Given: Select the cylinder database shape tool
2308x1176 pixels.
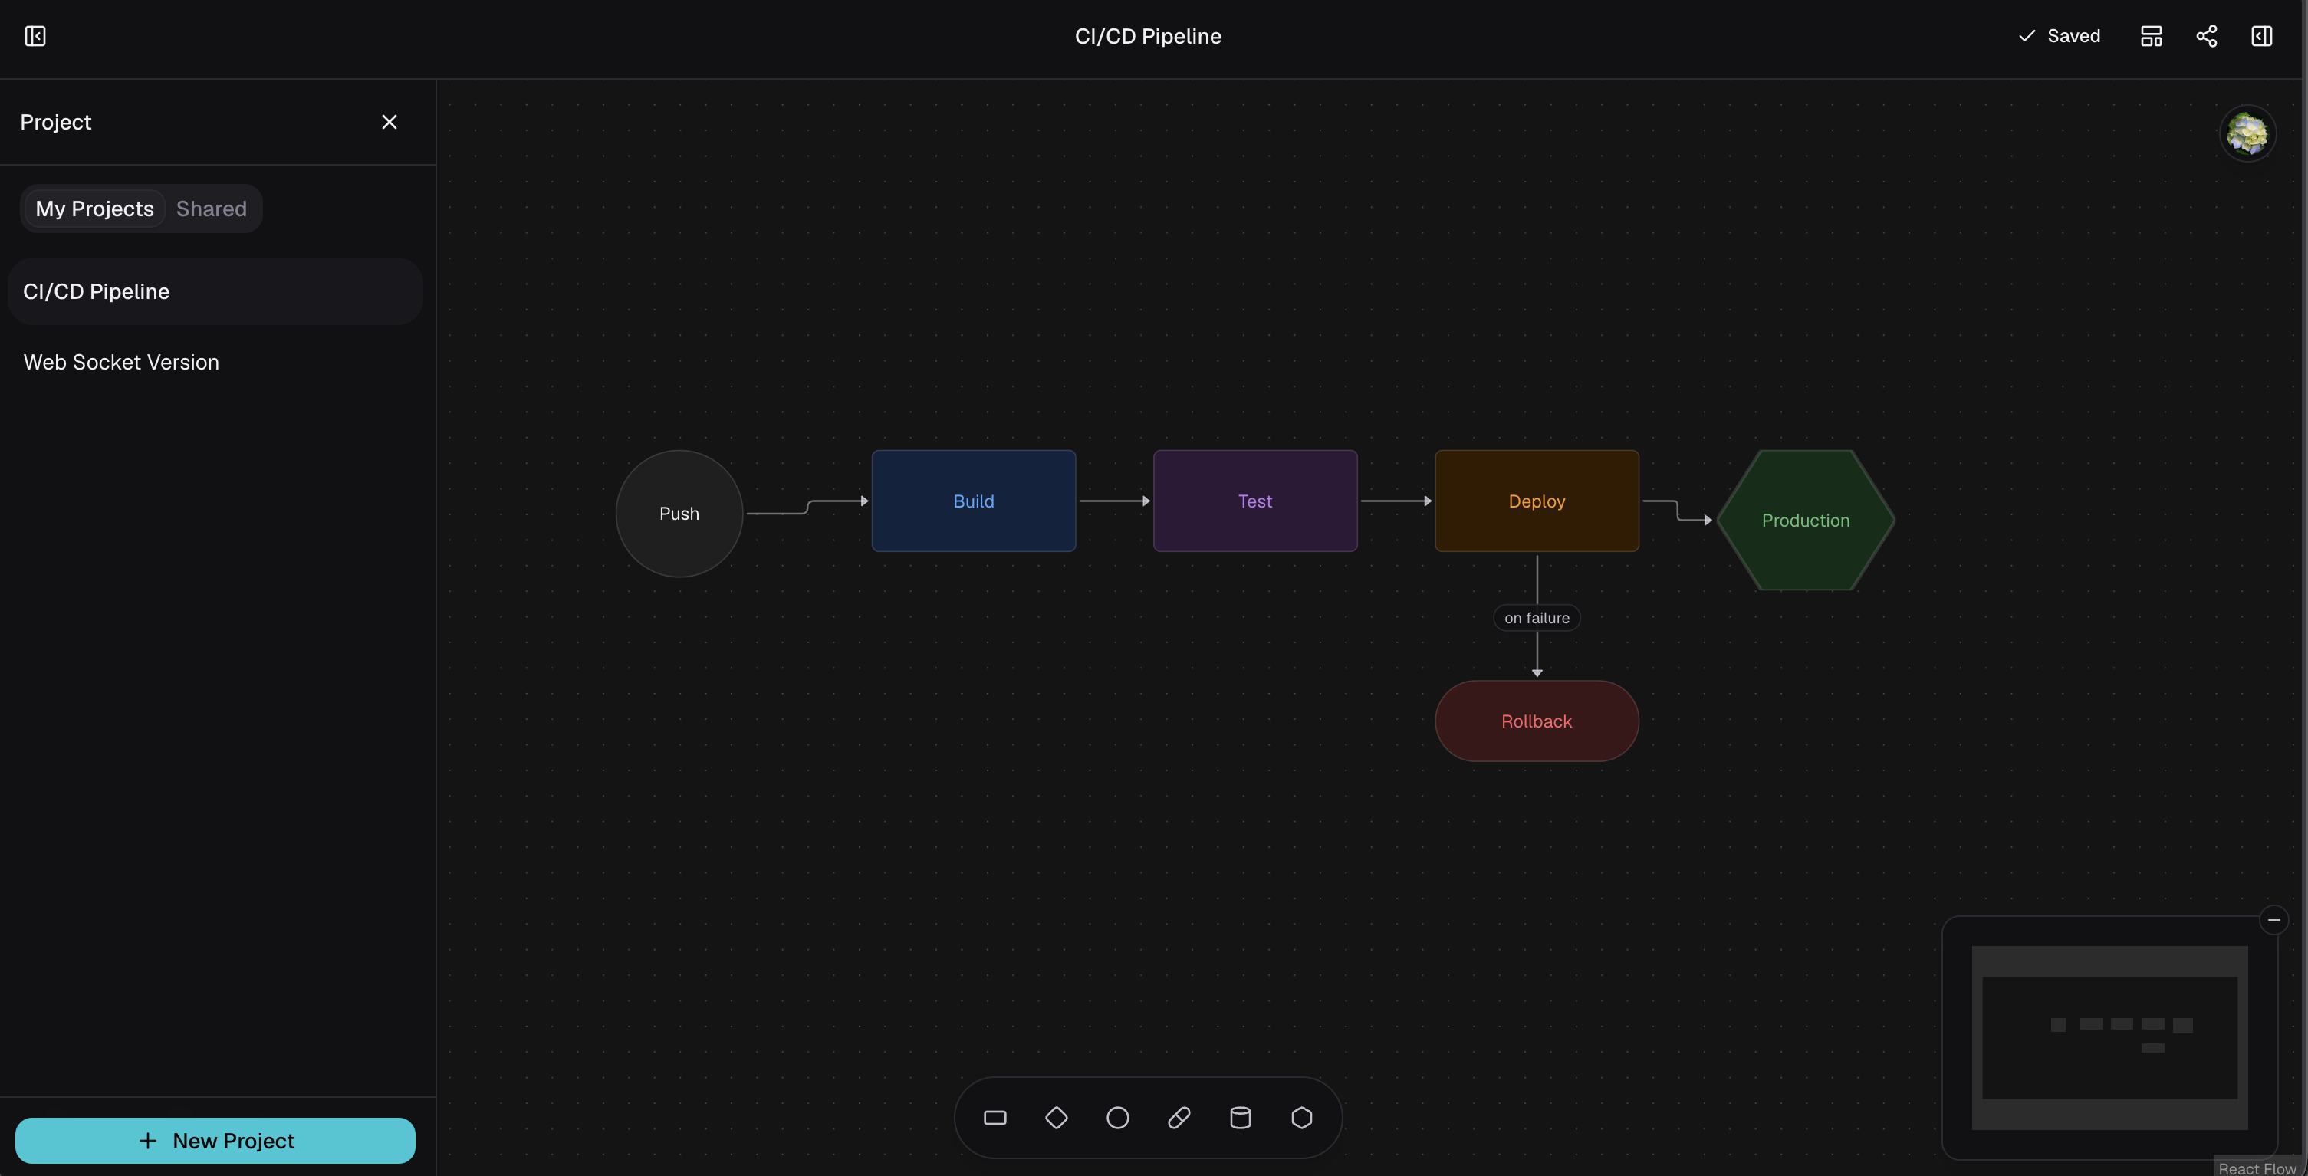Looking at the screenshot, I should point(1241,1118).
